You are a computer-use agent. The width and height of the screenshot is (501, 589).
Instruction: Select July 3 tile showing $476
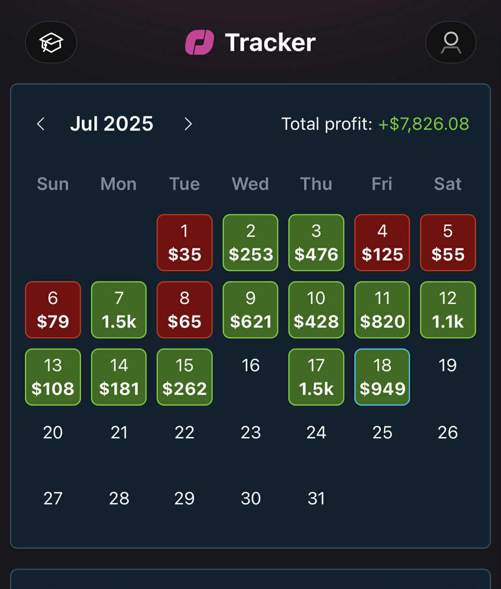pyautogui.click(x=316, y=242)
